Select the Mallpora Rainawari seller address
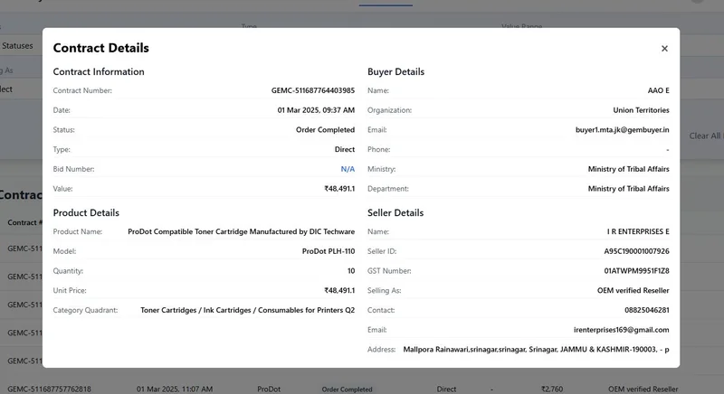 coord(536,350)
